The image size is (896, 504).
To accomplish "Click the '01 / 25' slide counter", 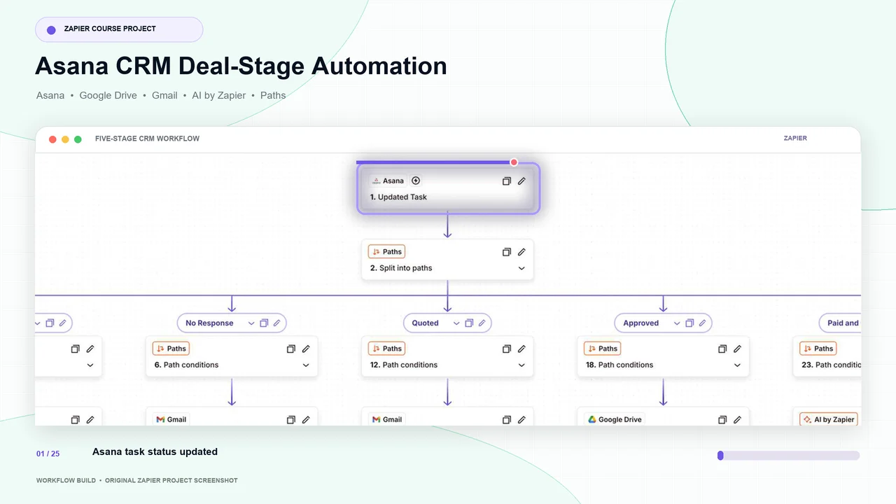I will point(48,454).
